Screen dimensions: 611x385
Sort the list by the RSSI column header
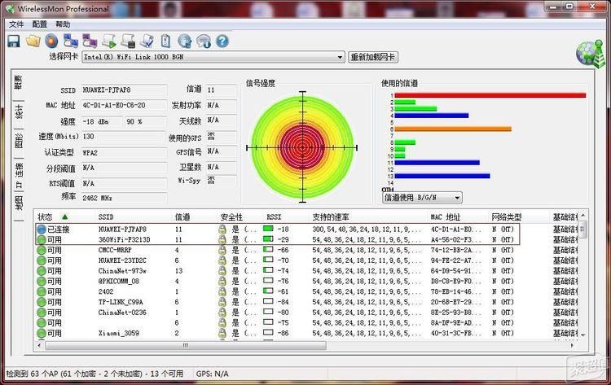[x=274, y=217]
